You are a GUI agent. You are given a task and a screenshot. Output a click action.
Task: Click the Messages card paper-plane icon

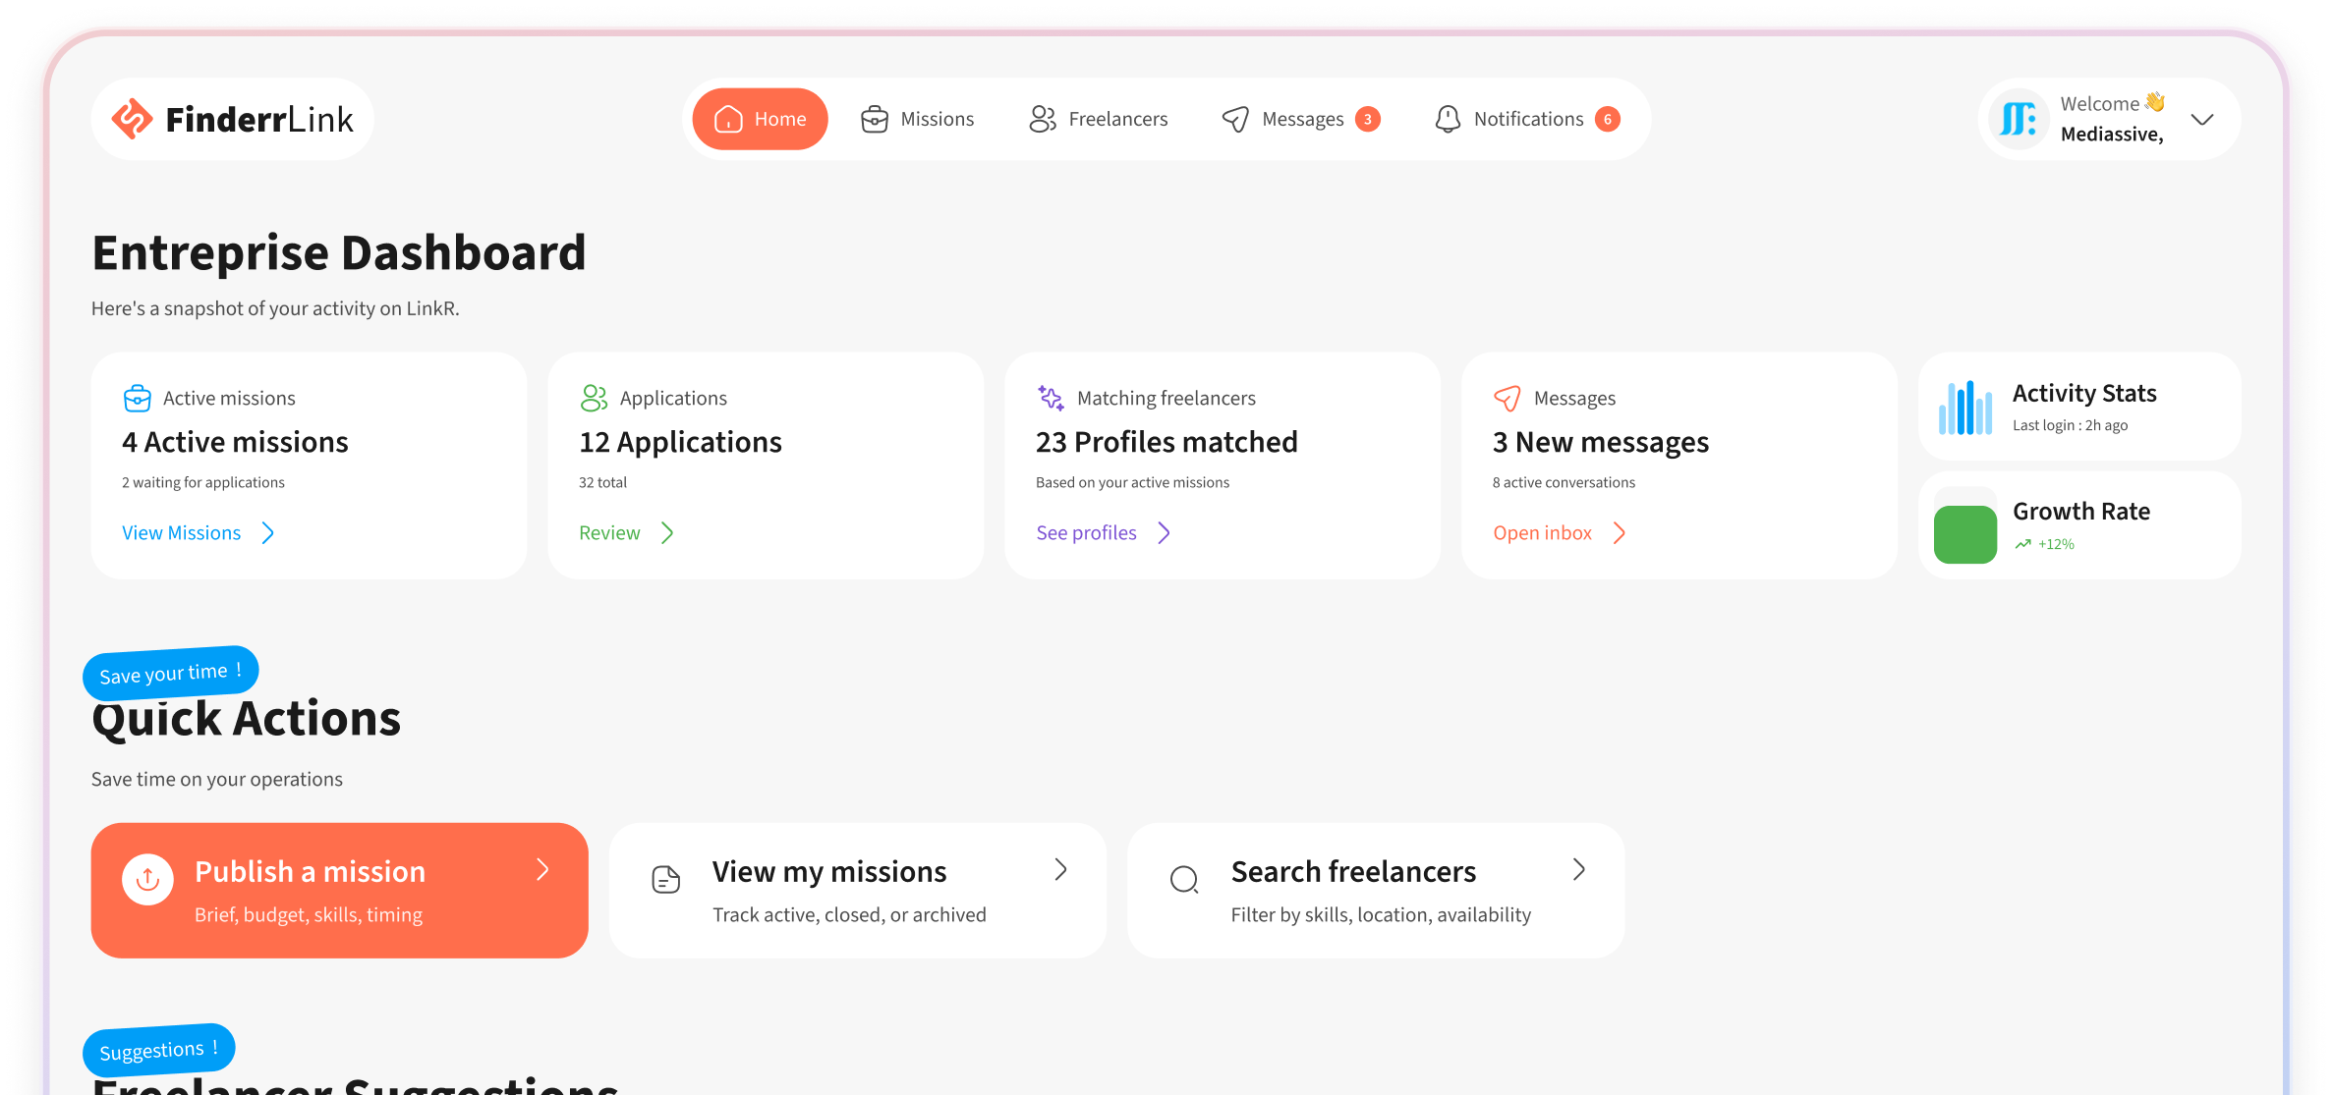click(x=1508, y=398)
